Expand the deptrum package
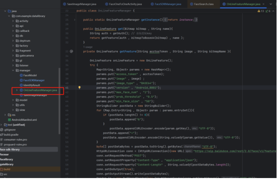Viewport: 277px width, 179px height. click(x=13, y=41)
